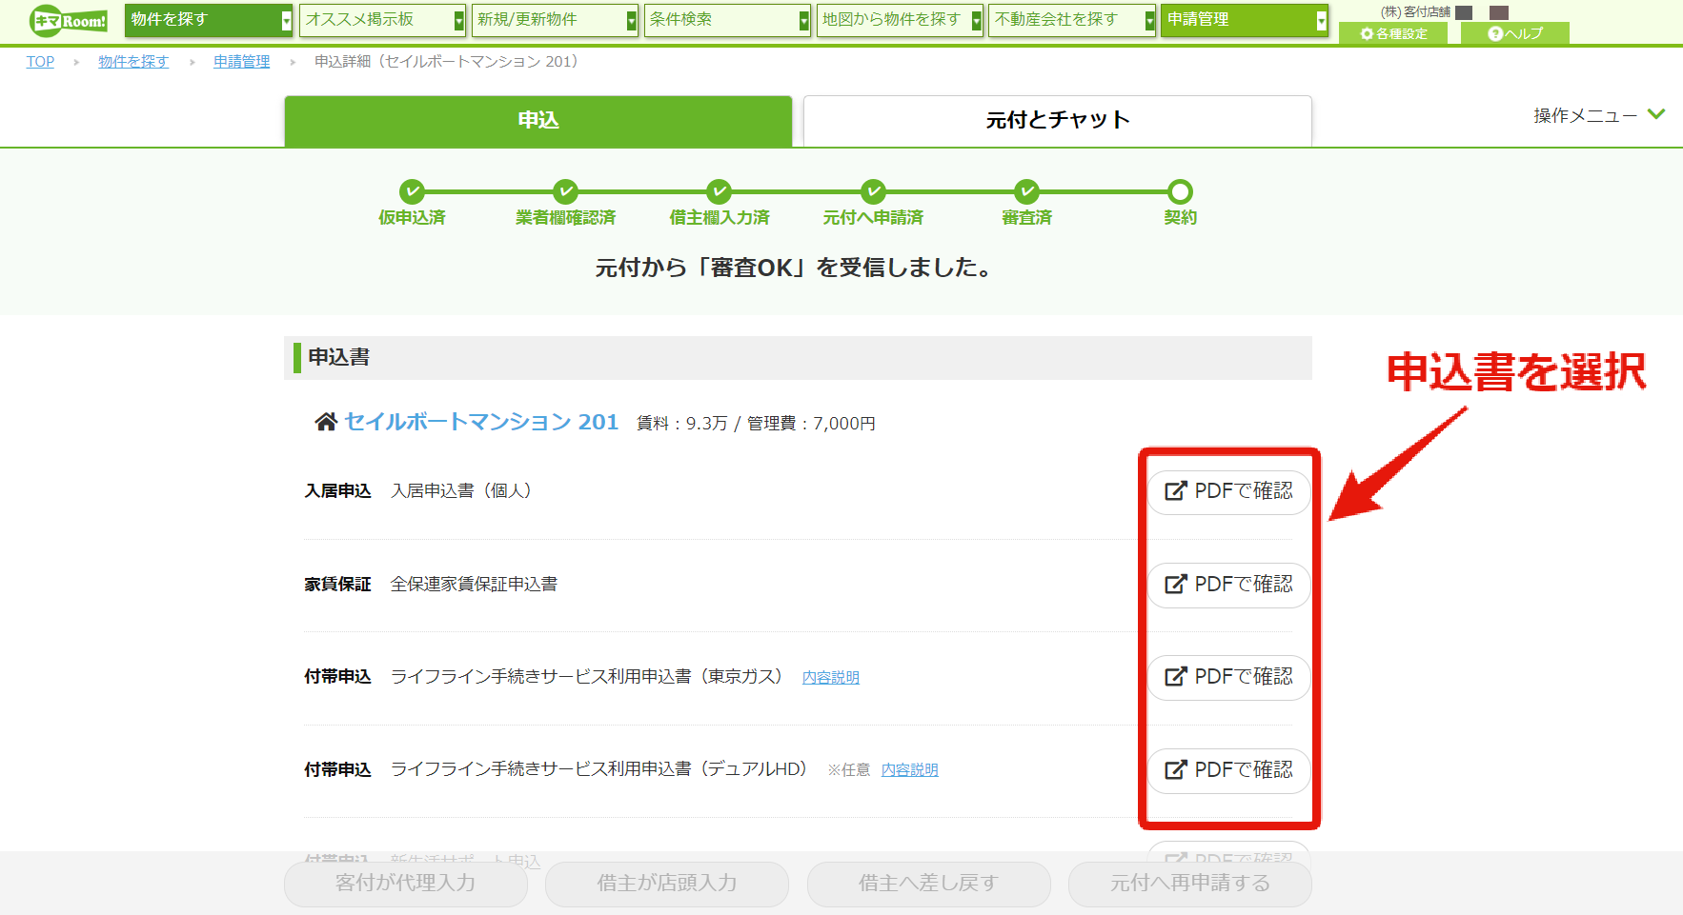Click text 入居申込書（個人）
Image resolution: width=1683 pixels, height=915 pixels.
point(461,491)
